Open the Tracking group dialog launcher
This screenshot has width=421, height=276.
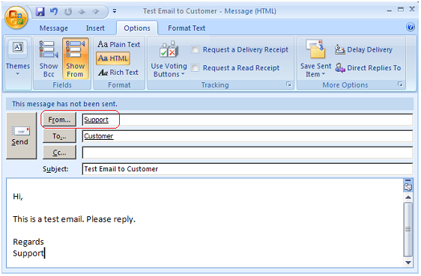point(289,85)
